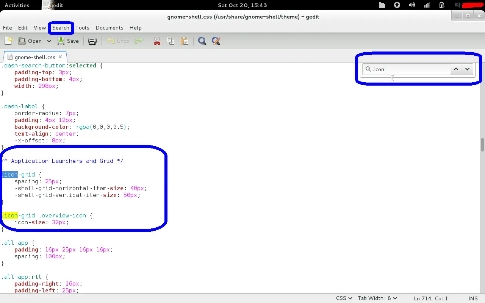This screenshot has width=485, height=303.
Task: Click the Ln 714, Col 1 status
Action: [x=431, y=298]
